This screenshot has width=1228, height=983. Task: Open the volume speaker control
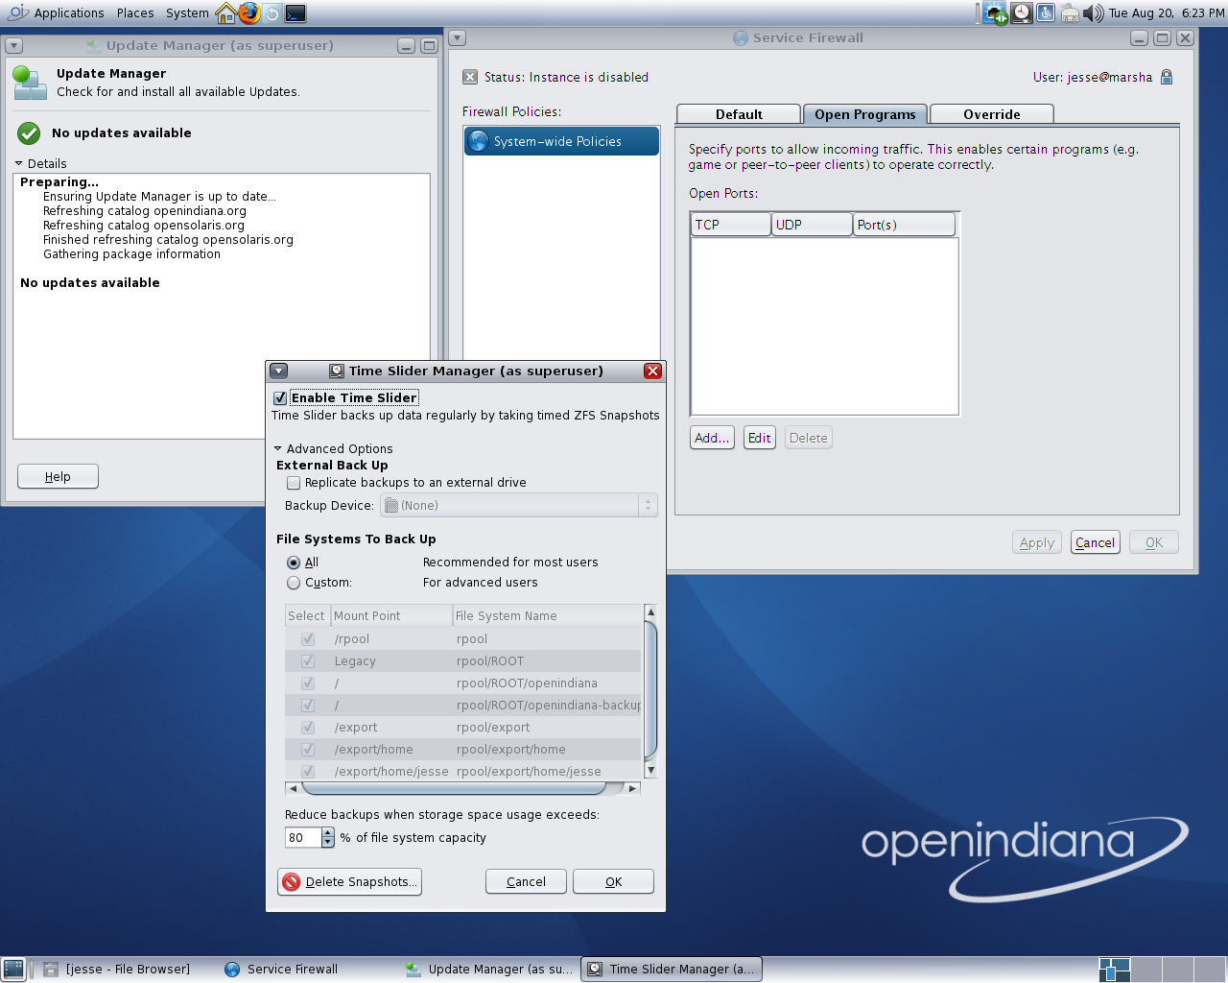[x=1094, y=13]
